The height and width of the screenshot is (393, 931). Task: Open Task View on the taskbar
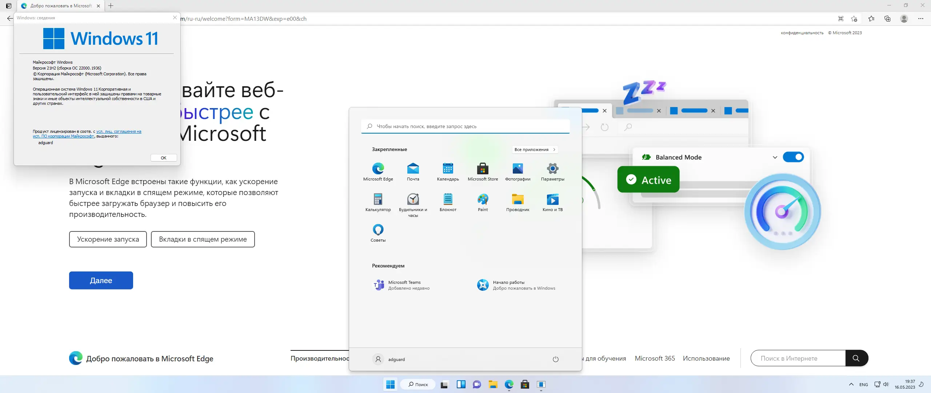[x=444, y=384]
